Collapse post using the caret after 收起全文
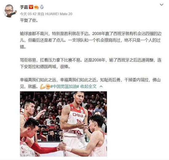 point(101,86)
